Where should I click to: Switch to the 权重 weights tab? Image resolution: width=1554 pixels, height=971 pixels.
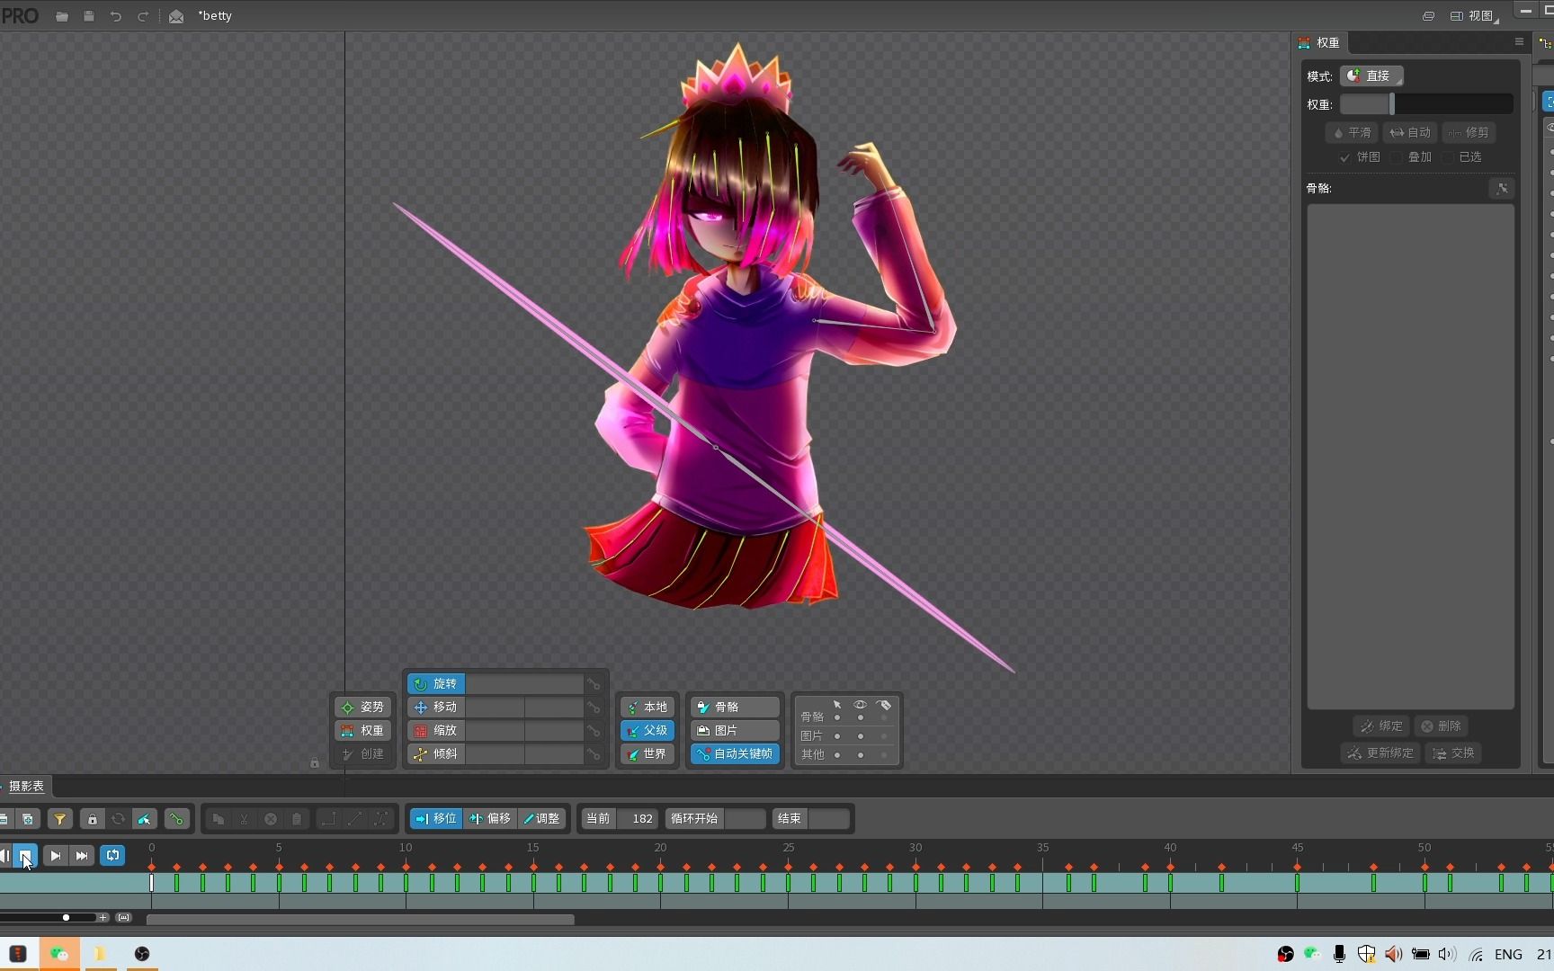click(x=1320, y=42)
